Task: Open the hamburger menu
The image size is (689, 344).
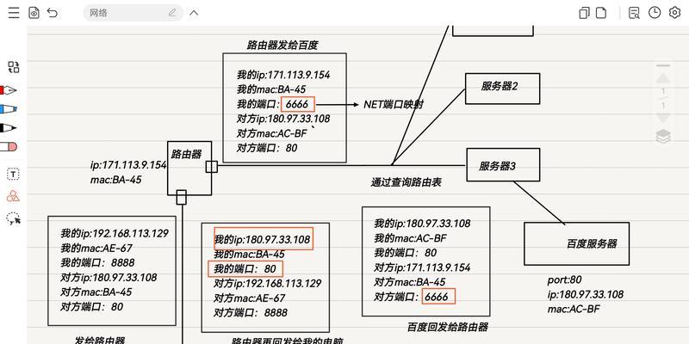Action: (x=14, y=13)
